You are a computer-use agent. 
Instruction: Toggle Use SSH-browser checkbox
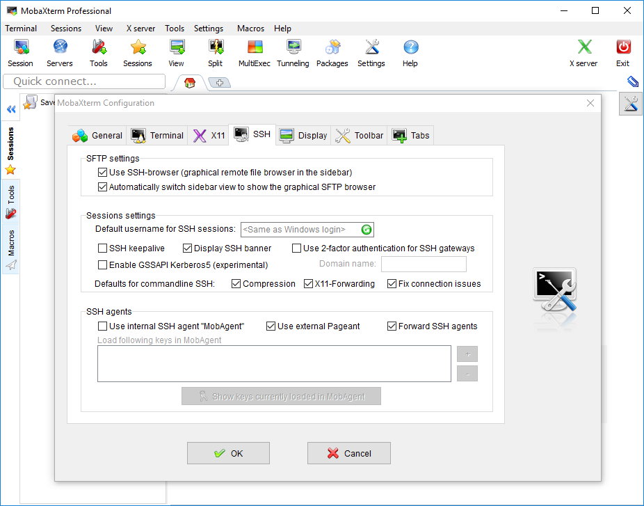[x=102, y=172]
